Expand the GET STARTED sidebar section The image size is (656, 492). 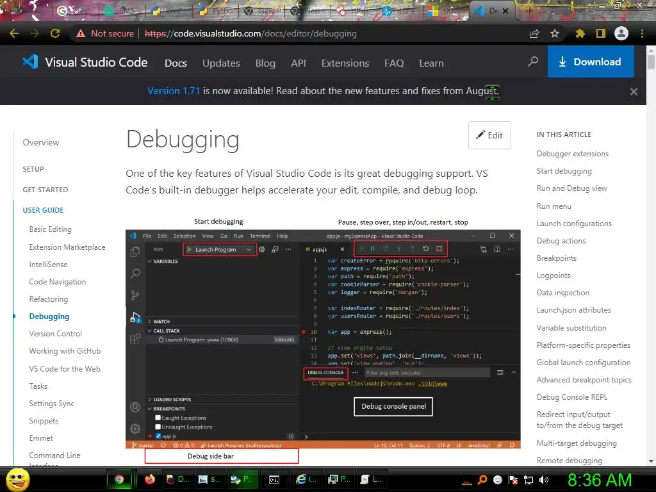[x=45, y=190]
